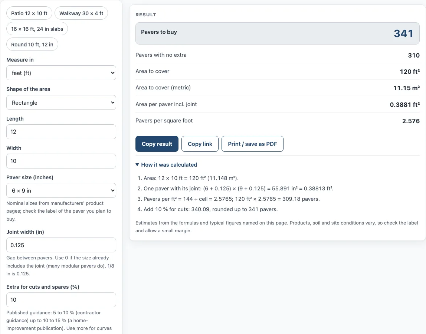Click the RESULT heading

(x=146, y=15)
